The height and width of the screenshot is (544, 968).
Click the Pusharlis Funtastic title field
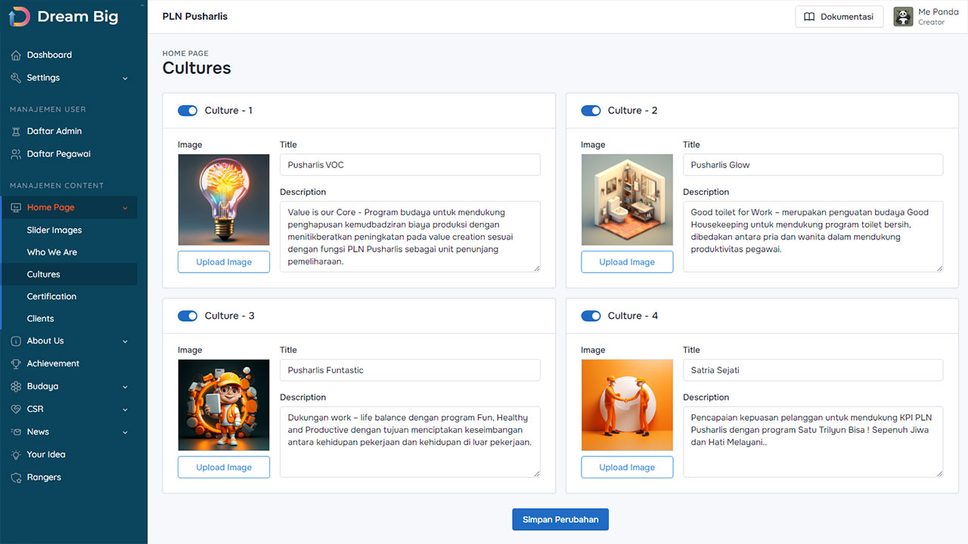[410, 370]
